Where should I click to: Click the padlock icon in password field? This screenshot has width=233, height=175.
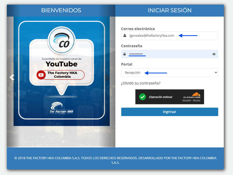pyautogui.click(x=125, y=54)
